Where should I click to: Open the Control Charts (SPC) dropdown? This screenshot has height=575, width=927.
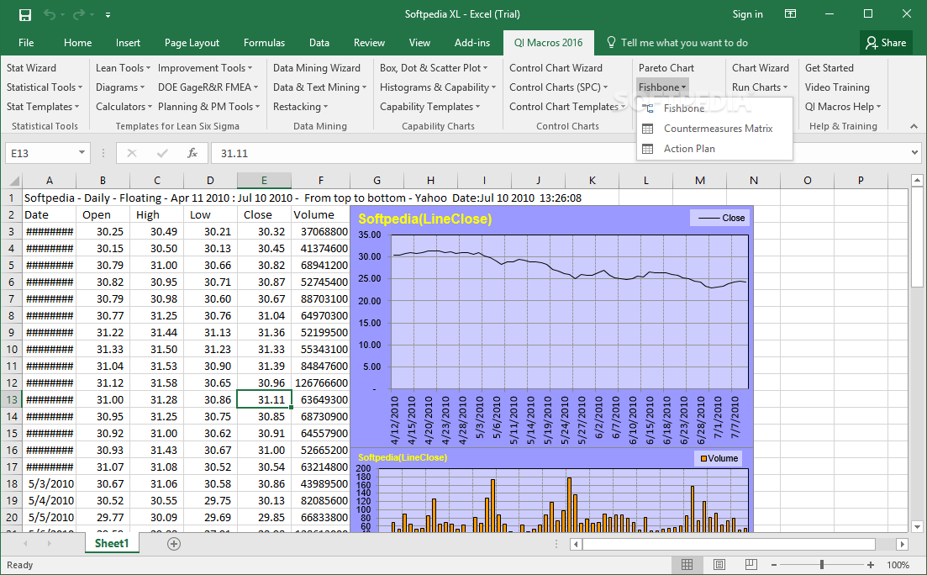(558, 87)
